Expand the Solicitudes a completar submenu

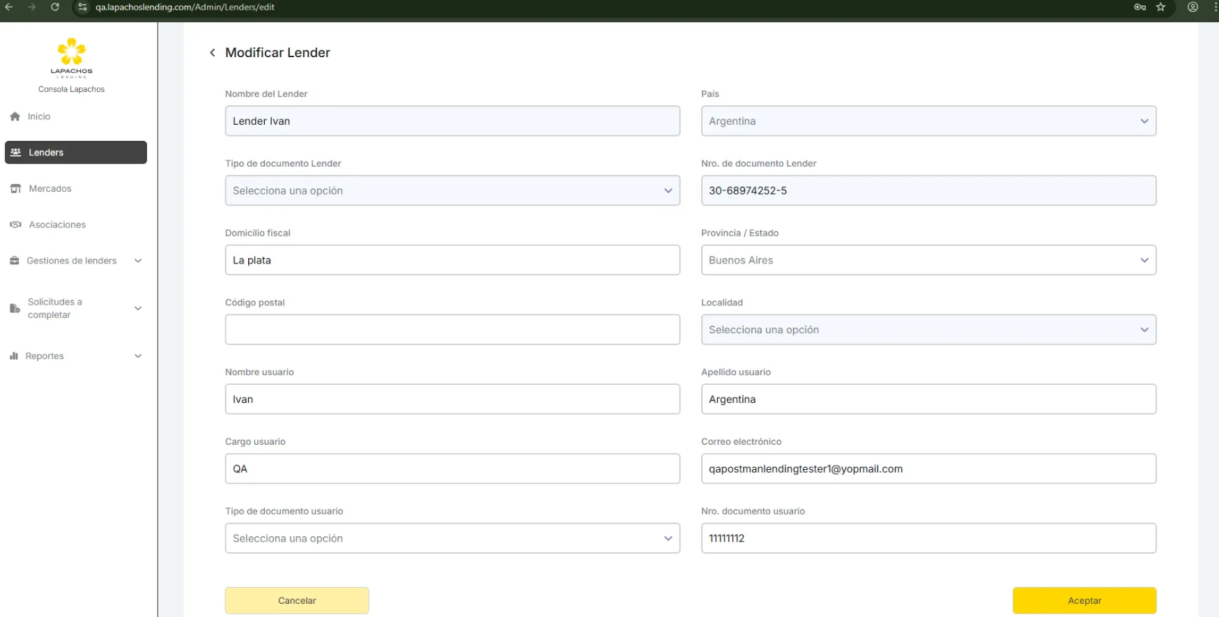click(x=138, y=308)
